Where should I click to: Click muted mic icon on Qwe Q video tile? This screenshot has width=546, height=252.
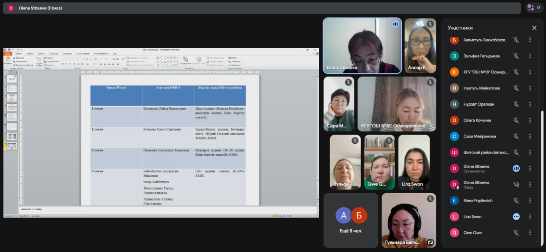coord(389,140)
